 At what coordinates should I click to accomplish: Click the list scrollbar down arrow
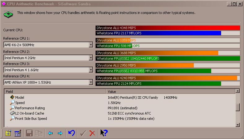237,125
